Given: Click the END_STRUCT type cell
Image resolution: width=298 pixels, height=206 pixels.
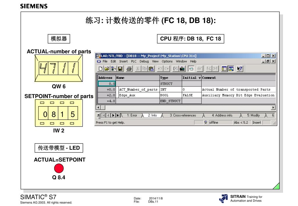Looking at the screenshot, I should pos(171,101).
